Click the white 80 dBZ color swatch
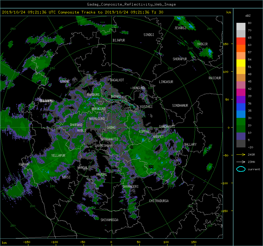The height and width of the screenshot is (246, 263). [241, 27]
